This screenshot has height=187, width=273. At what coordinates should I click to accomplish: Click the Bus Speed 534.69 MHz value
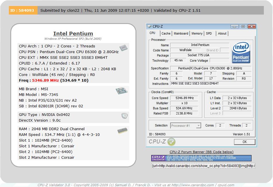[184, 108]
